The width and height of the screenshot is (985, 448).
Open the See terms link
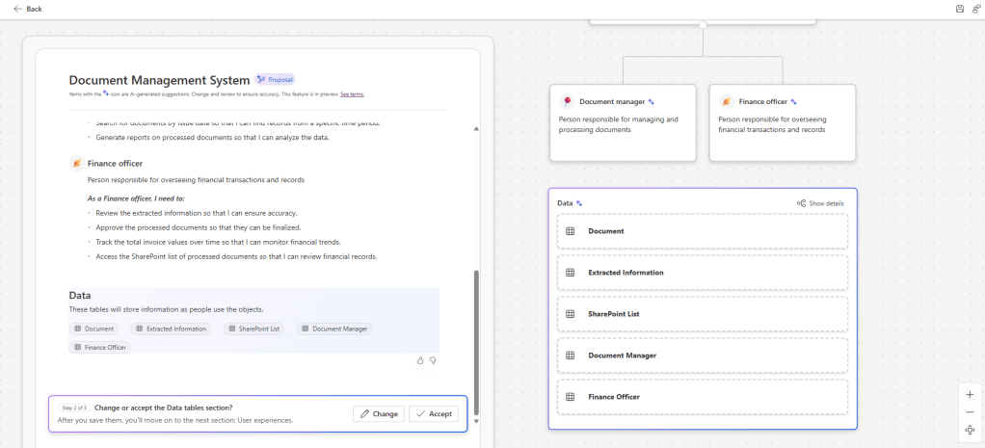[x=352, y=94]
